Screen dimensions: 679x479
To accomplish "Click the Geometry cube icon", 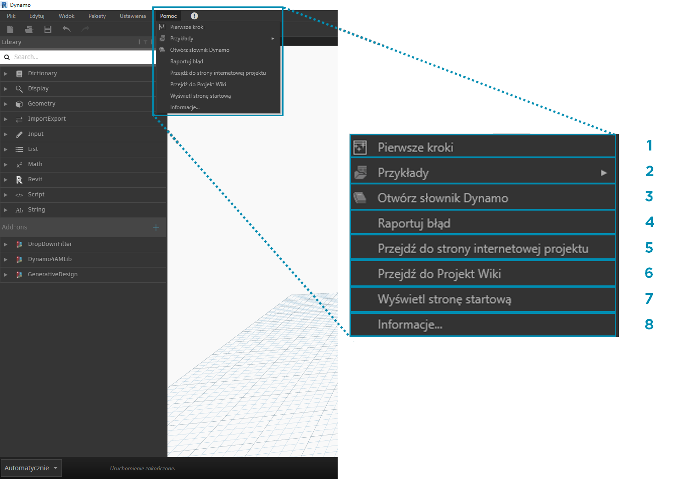I will pos(19,104).
